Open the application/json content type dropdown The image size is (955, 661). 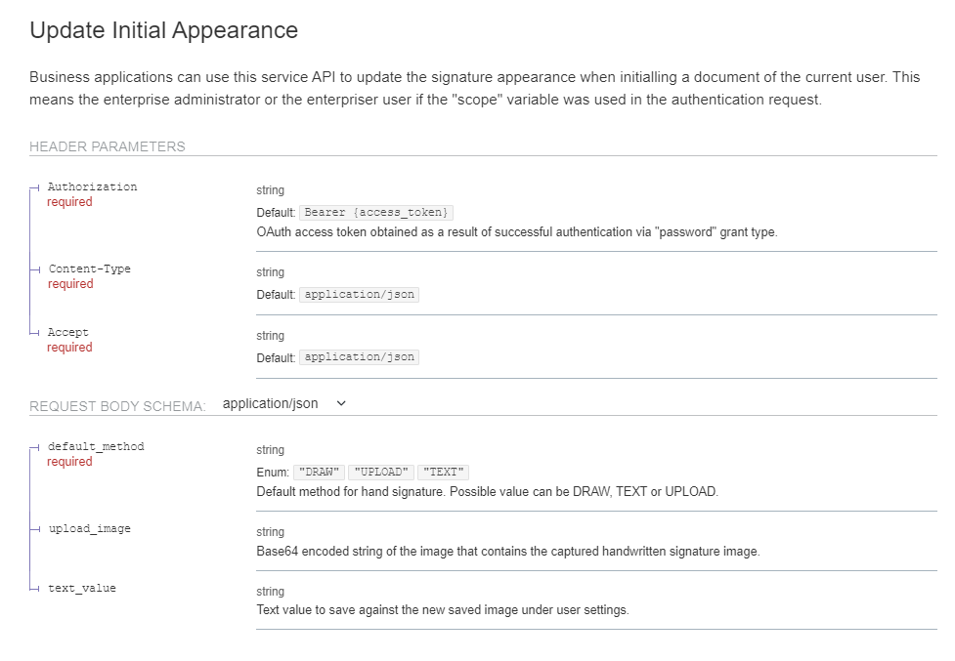tap(271, 403)
